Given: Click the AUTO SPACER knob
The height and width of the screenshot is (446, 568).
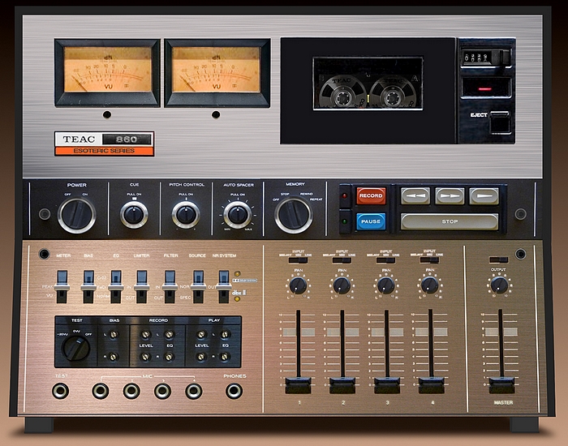Looking at the screenshot, I should click(x=238, y=215).
